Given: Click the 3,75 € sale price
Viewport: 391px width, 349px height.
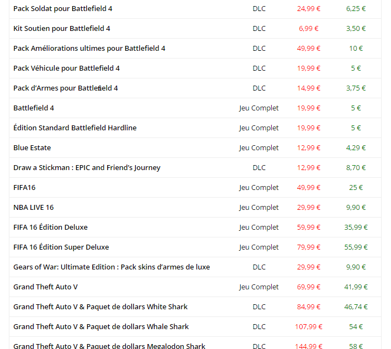Looking at the screenshot, I should [x=356, y=88].
